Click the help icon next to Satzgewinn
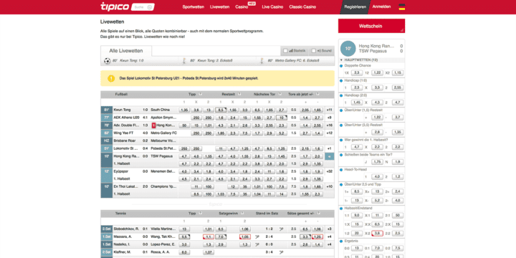Screen dimensions: 516x258 [242, 214]
